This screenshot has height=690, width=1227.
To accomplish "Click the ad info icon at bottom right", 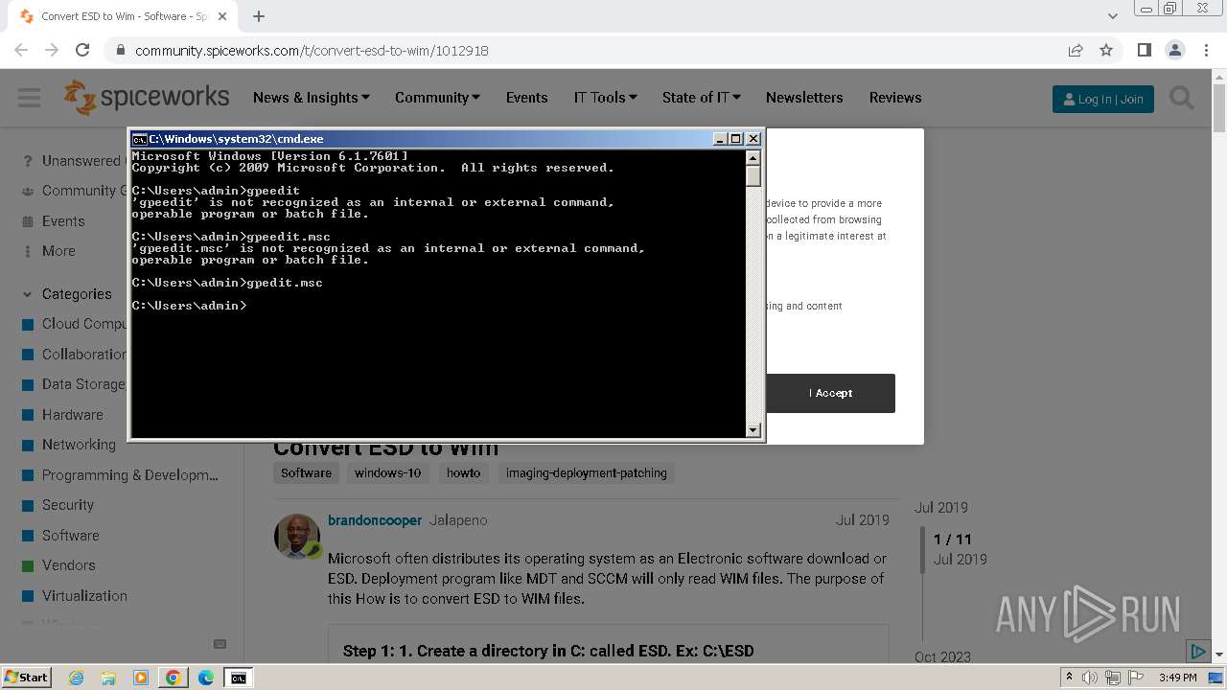I will pyautogui.click(x=1197, y=652).
